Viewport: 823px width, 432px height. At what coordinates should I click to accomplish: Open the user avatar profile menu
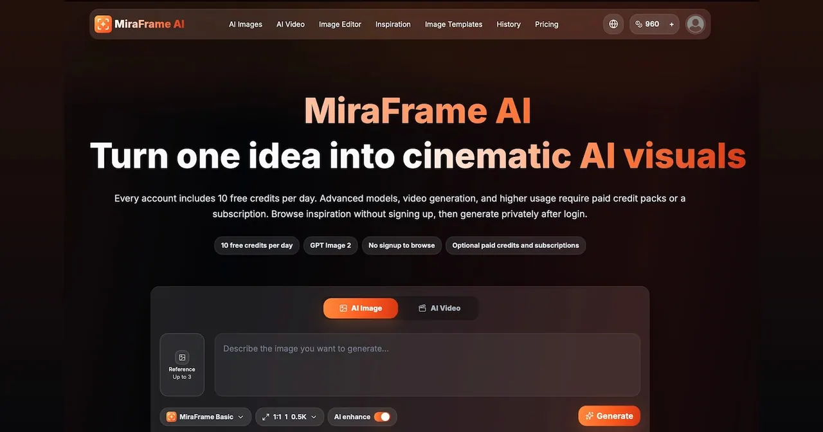(x=695, y=24)
